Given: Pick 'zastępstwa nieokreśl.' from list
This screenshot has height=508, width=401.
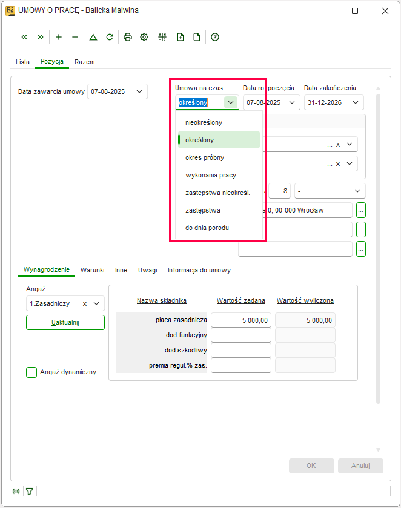Looking at the screenshot, I should (x=219, y=193).
